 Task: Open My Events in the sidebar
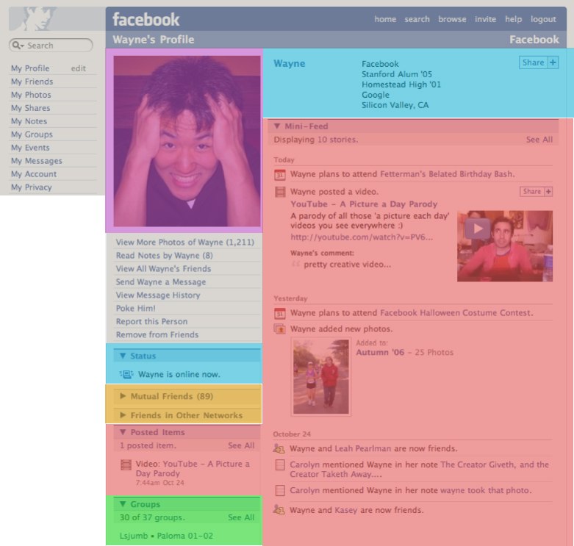coord(30,148)
